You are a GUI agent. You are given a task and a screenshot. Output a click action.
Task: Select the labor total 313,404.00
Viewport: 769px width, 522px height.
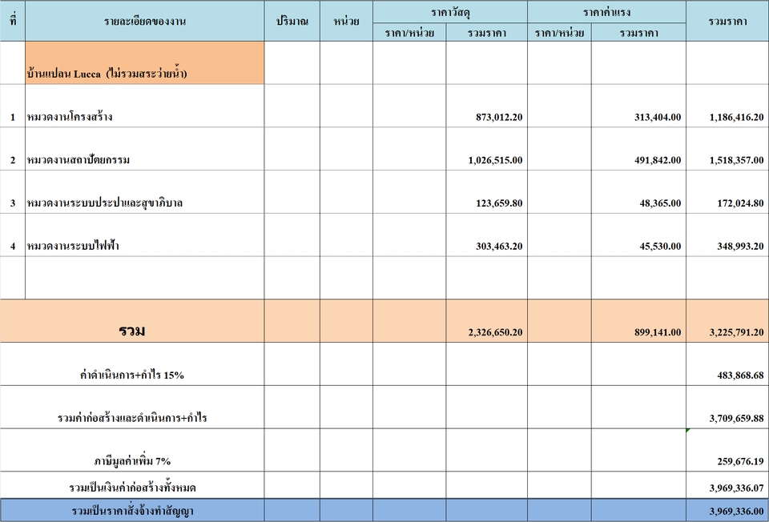[658, 117]
